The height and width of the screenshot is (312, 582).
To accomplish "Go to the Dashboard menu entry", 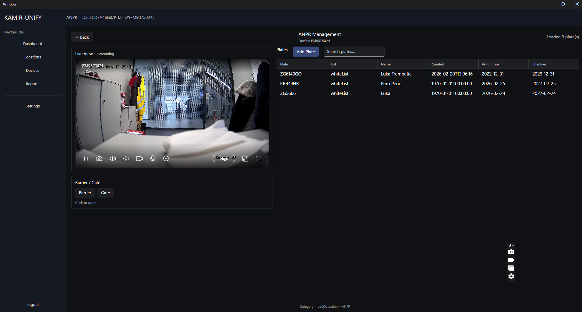I will pos(32,44).
